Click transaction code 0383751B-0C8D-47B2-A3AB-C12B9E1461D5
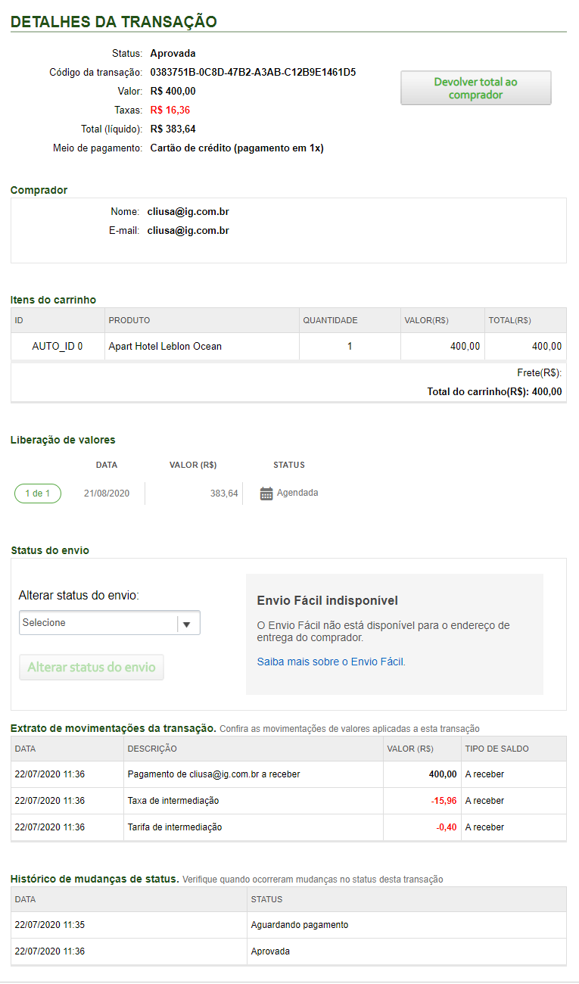579x984 pixels. tap(253, 73)
